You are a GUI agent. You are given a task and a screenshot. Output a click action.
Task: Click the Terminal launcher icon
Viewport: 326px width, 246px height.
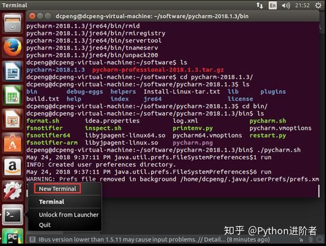[12, 215]
